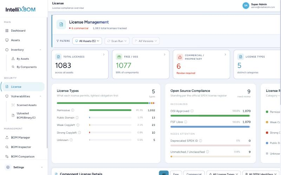Click the Strong Copyleft red legend swatch
This screenshot has height=175, width=281.
(267, 133)
